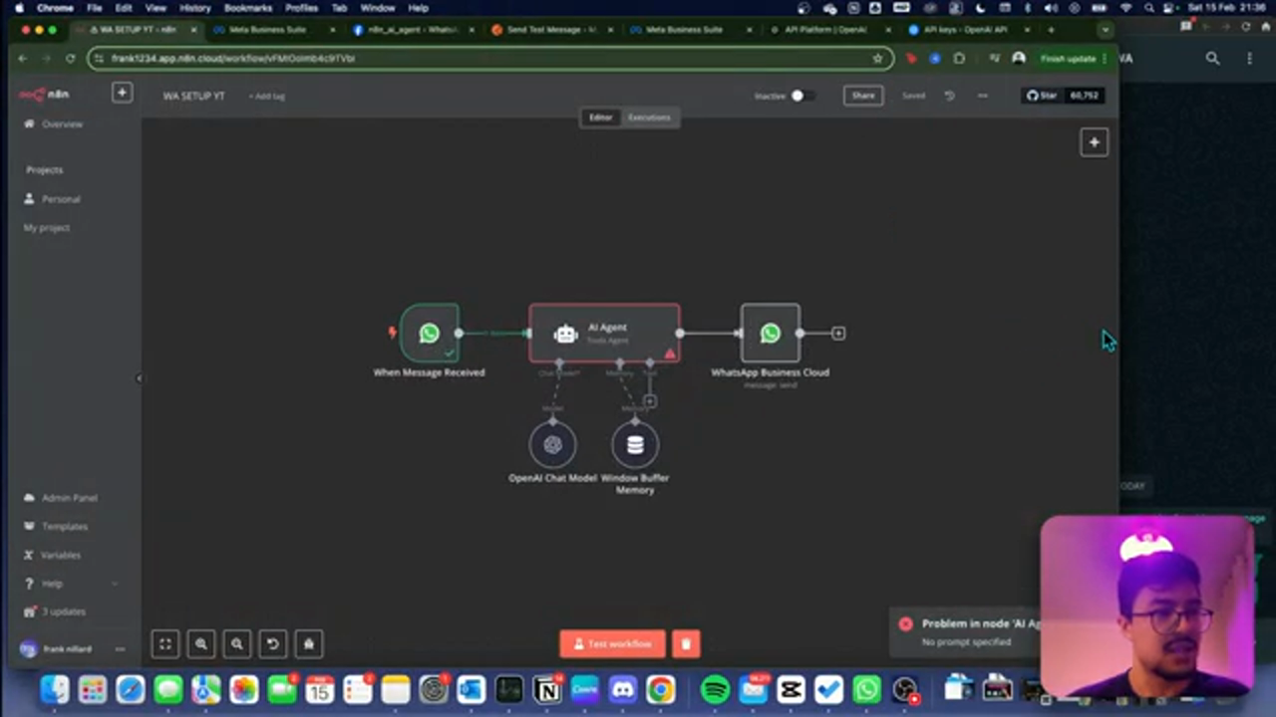The height and width of the screenshot is (717, 1276).
Task: Open workflow history icon next to Saved
Action: tap(949, 96)
